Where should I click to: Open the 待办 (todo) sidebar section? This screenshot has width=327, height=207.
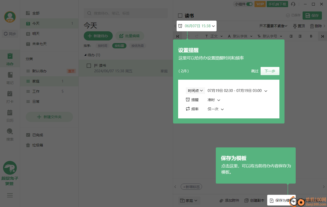(x=10, y=59)
